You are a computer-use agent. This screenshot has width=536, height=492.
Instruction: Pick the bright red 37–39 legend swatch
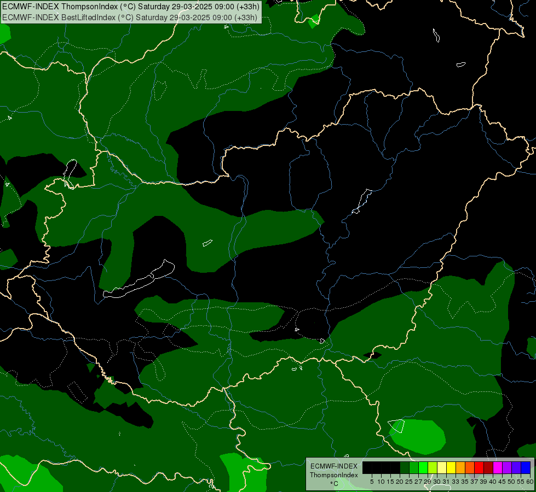(479, 468)
